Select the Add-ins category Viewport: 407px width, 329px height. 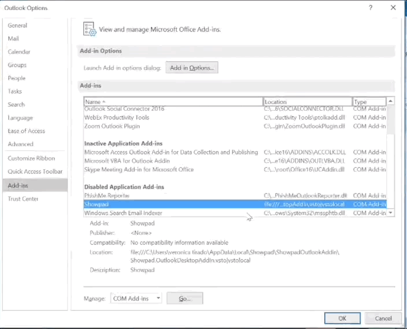[x=35, y=185]
